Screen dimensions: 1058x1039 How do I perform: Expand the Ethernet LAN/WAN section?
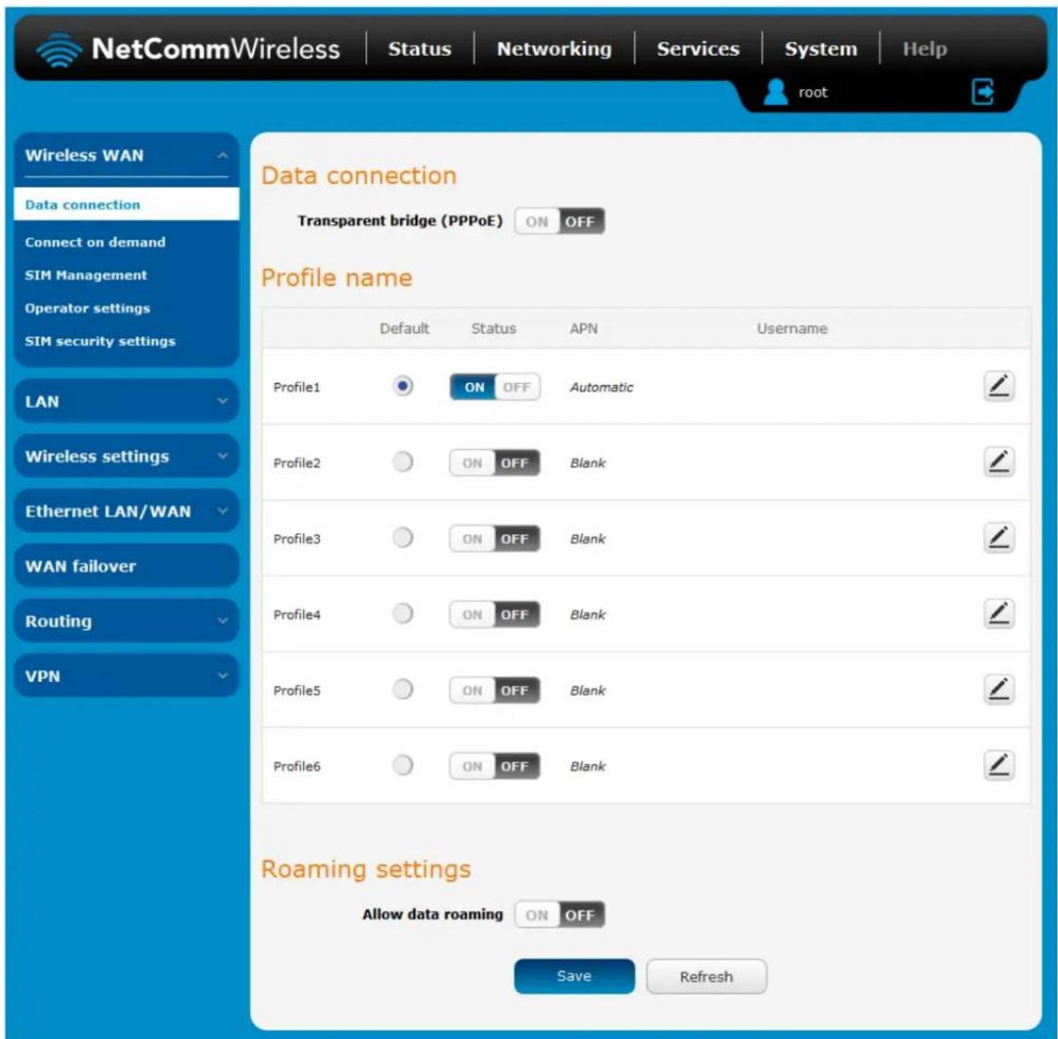(126, 512)
